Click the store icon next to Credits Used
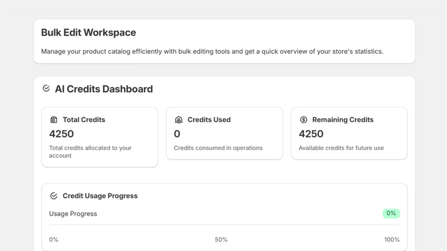The height and width of the screenshot is (251, 447). click(x=178, y=120)
